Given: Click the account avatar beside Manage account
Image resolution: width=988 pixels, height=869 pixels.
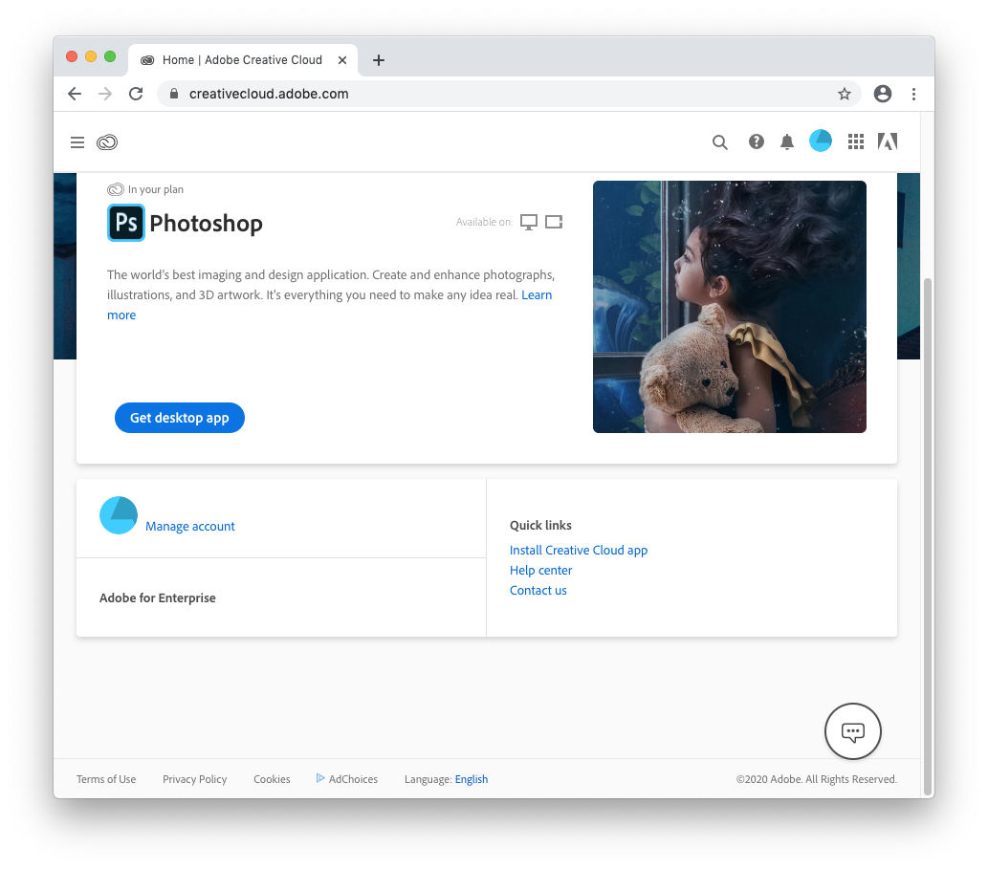Looking at the screenshot, I should 119,515.
